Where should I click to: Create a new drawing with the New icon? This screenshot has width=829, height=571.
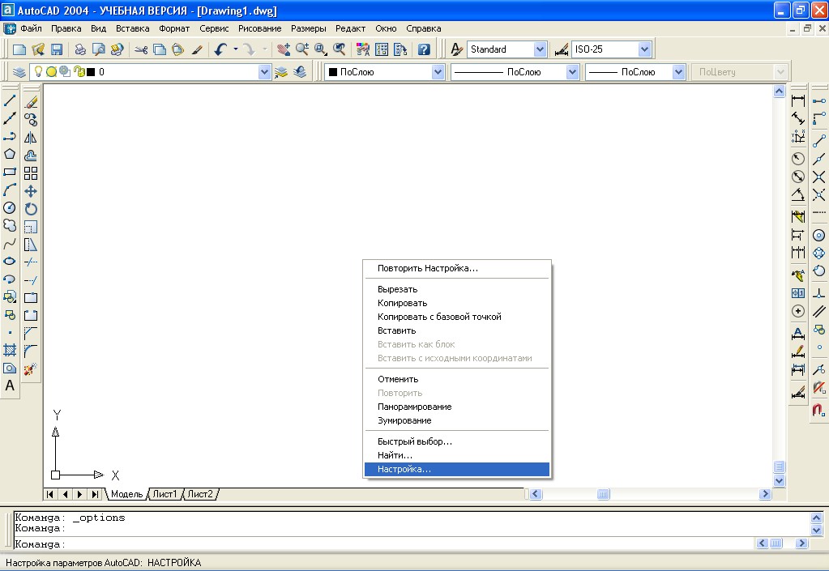tap(19, 49)
